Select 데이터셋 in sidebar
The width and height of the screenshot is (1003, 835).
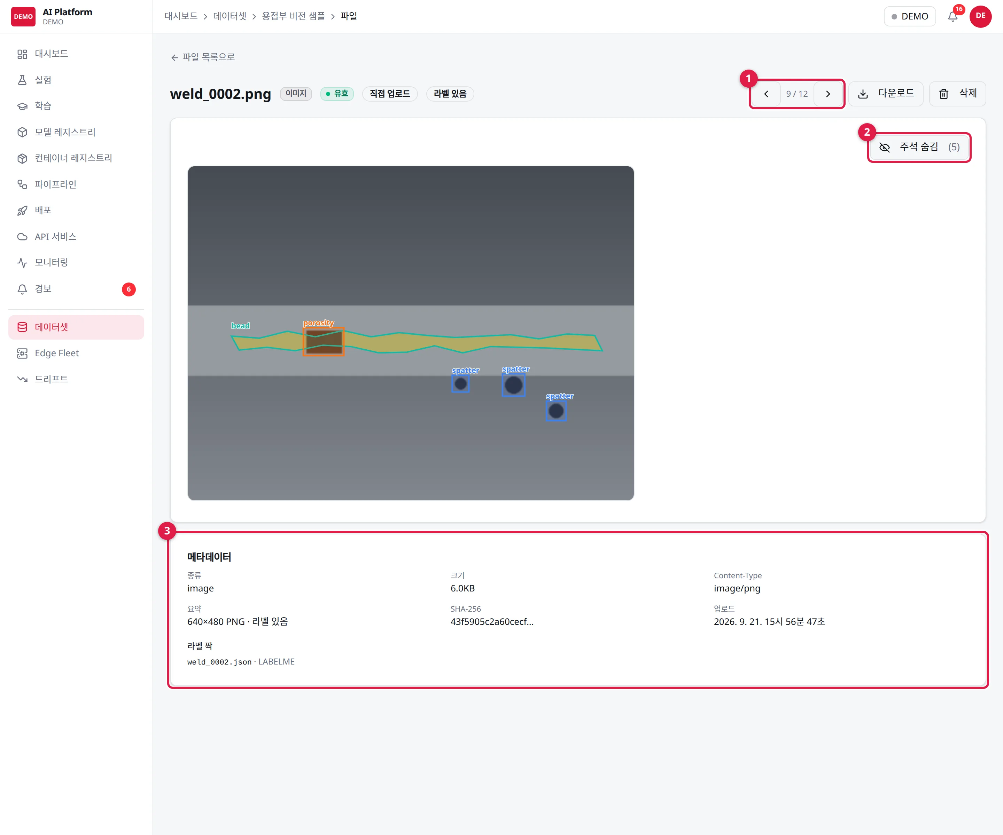[x=76, y=327]
